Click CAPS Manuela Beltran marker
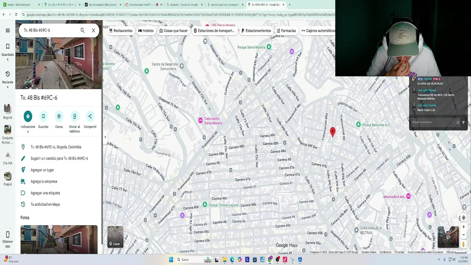The height and width of the screenshot is (265, 471). 356,230
